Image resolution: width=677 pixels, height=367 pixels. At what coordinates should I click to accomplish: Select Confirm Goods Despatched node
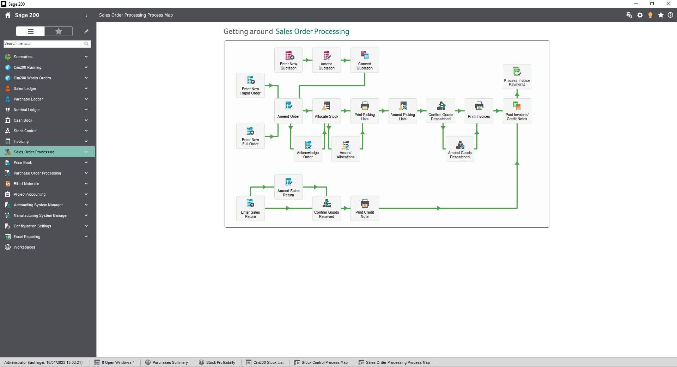tap(440, 110)
